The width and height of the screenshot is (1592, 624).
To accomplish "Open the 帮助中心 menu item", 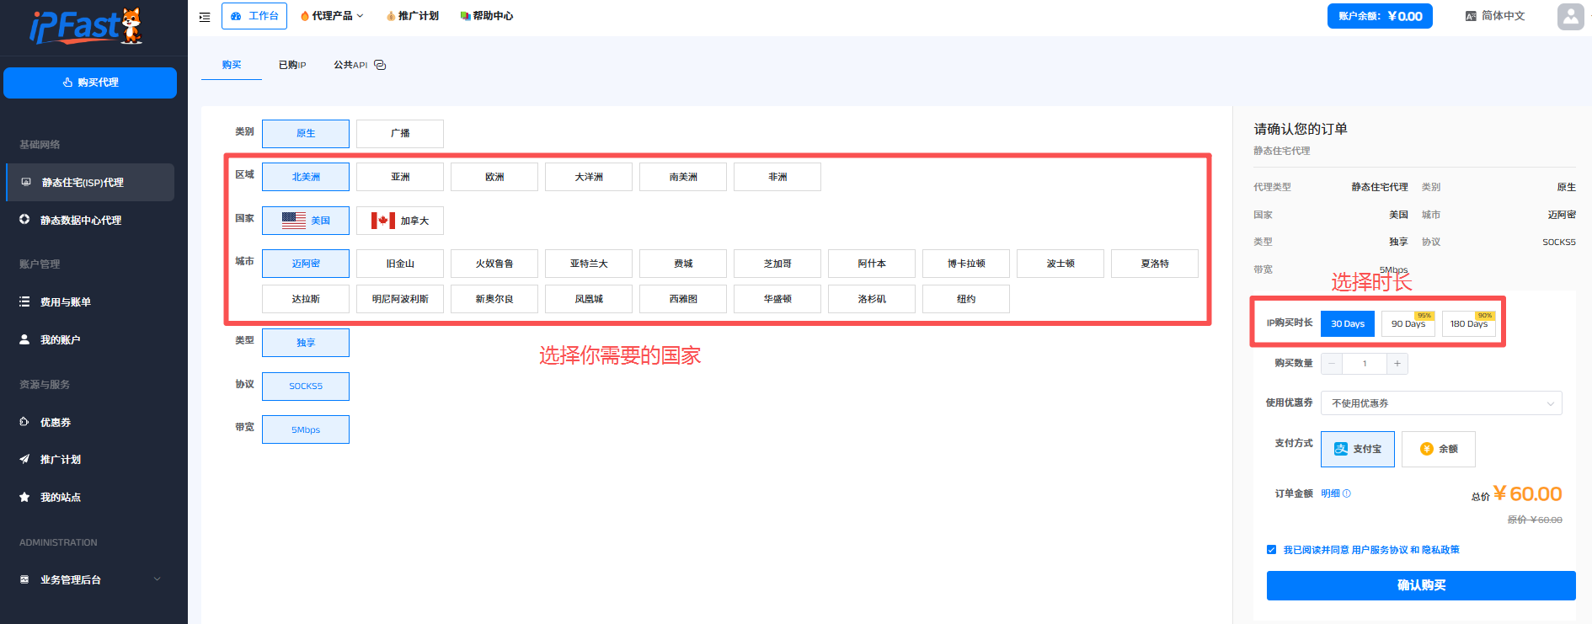I will [486, 16].
